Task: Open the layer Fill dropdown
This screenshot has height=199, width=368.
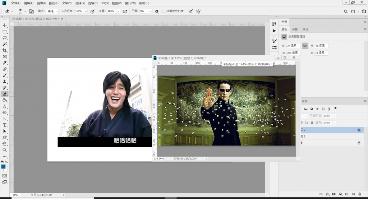Action: 335,123
